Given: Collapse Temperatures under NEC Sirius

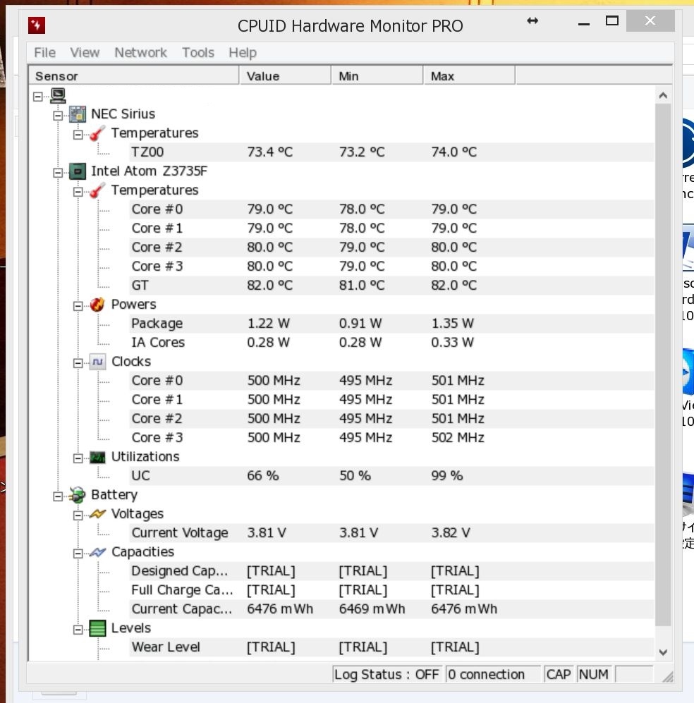Looking at the screenshot, I should coord(78,135).
